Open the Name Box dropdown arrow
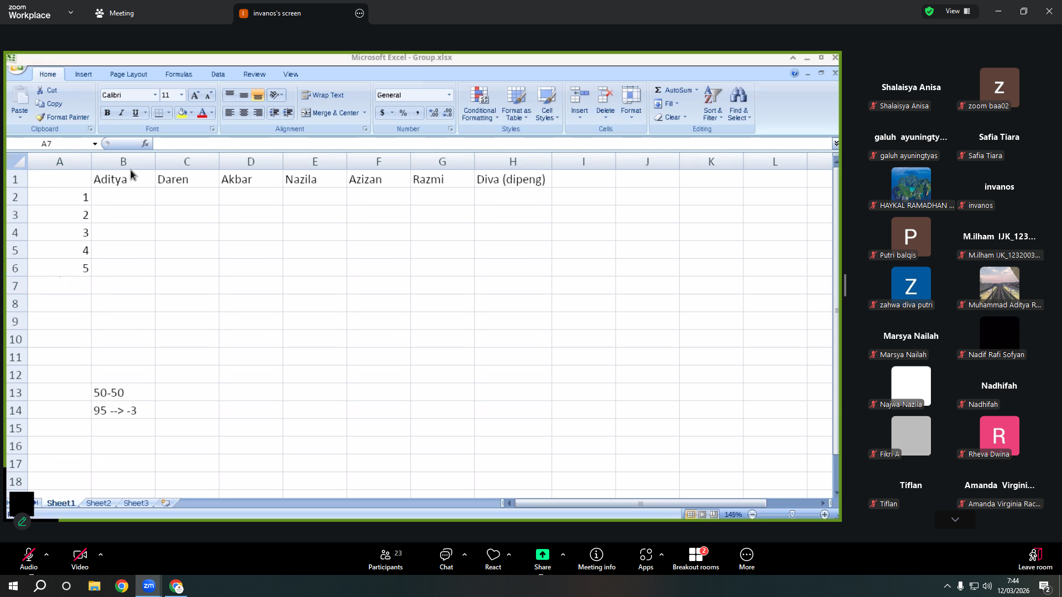1062x597 pixels. (x=95, y=144)
